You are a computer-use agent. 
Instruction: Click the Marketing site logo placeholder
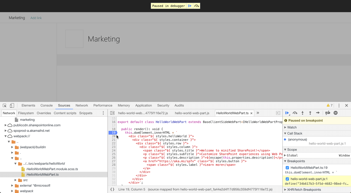coord(74,39)
